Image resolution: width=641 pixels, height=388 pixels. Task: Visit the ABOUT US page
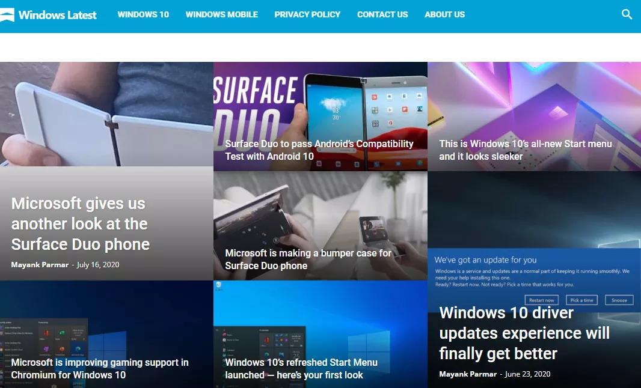[x=445, y=14]
